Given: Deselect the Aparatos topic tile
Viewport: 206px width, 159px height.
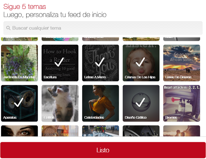Looking at the screenshot, I should [20, 103].
